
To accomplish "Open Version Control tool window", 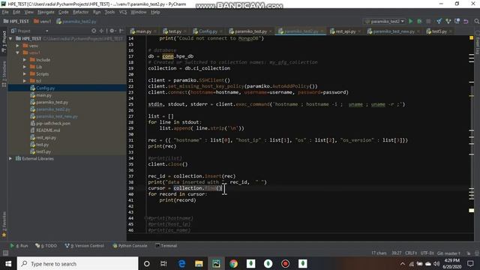I will (85, 245).
